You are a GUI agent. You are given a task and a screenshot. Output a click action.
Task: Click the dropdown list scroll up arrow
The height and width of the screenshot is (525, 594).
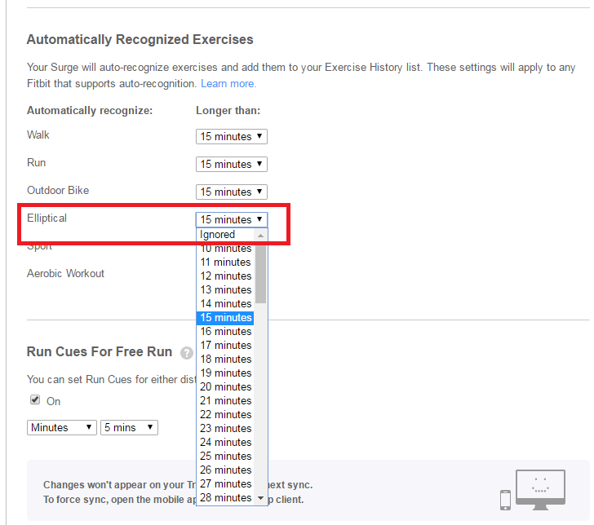(261, 235)
